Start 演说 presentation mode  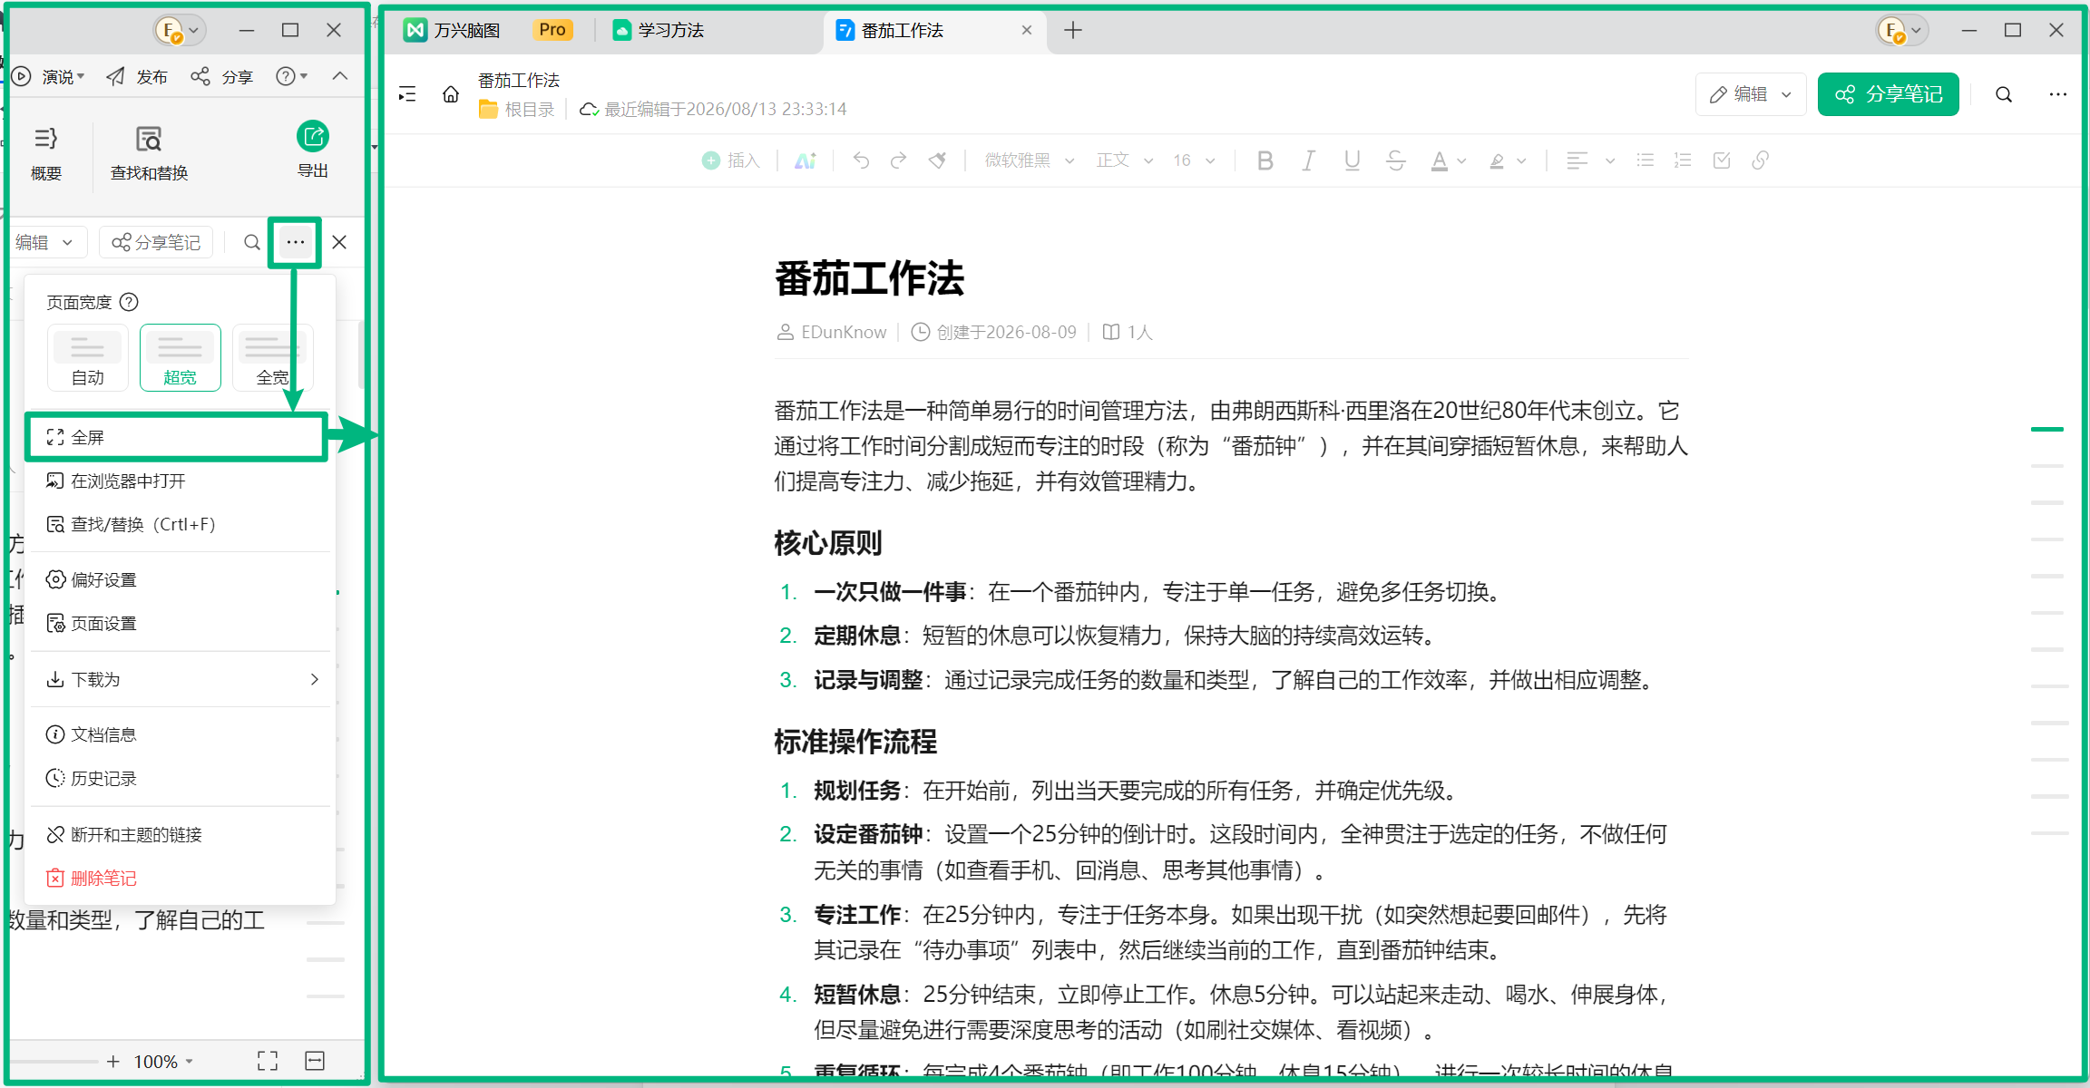50,77
